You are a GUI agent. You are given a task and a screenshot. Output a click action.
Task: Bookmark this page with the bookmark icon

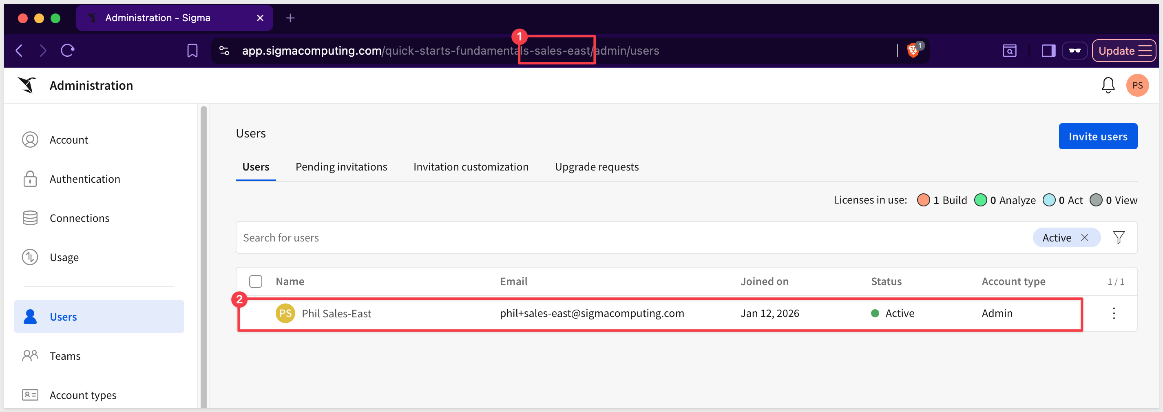point(192,51)
